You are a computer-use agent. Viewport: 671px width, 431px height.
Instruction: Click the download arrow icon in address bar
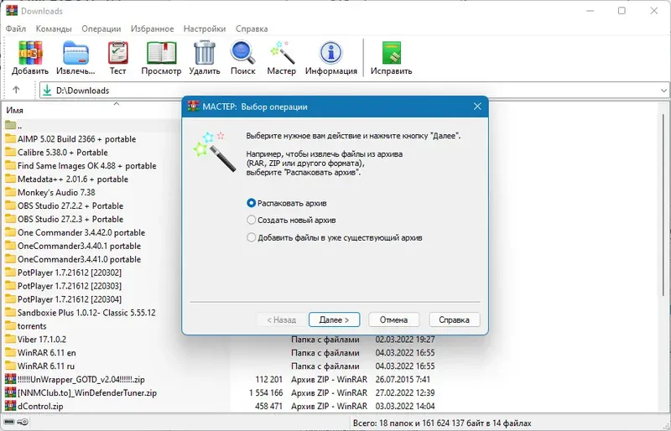47,91
